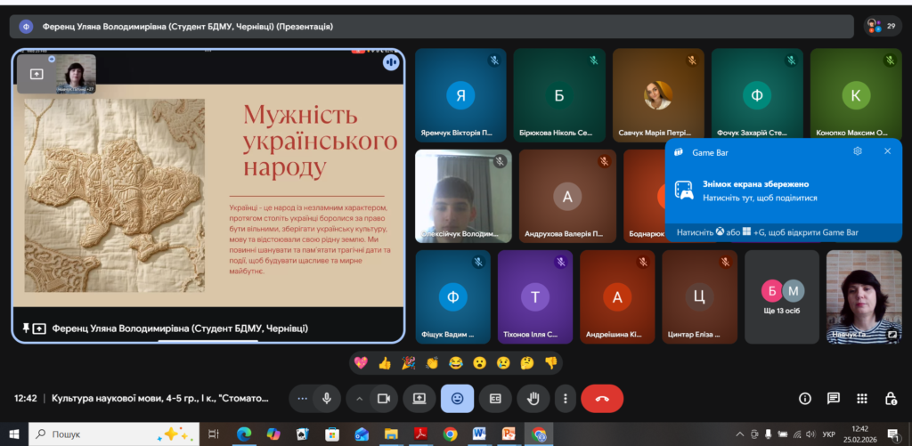The height and width of the screenshot is (446, 912).
Task: Open meeting details info icon
Action: point(805,398)
